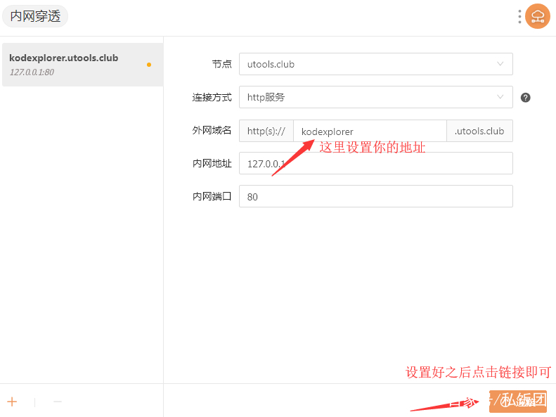The image size is (556, 417).
Task: Click the .utools.club domain suffix box
Action: 479,131
